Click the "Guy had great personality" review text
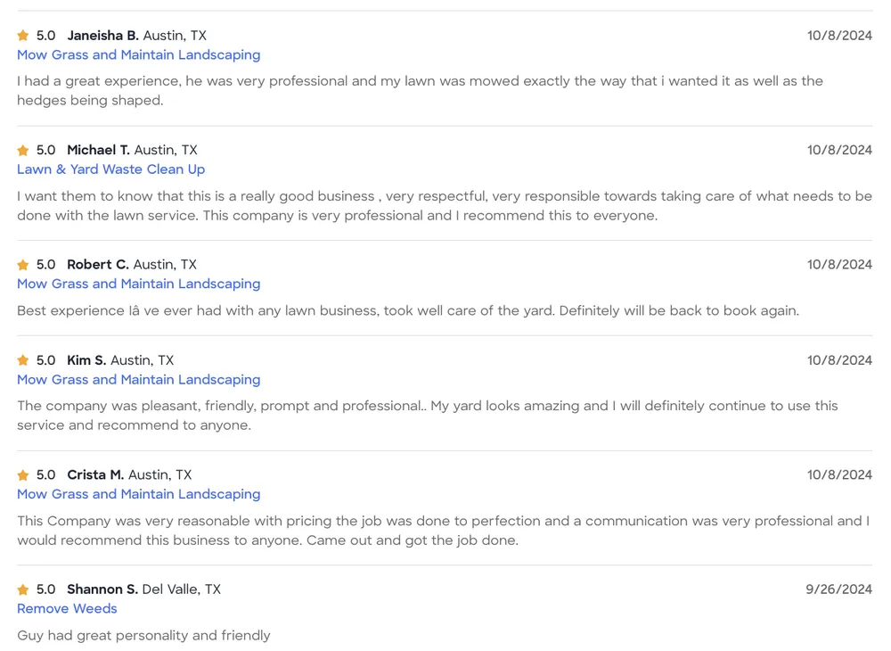 click(143, 636)
